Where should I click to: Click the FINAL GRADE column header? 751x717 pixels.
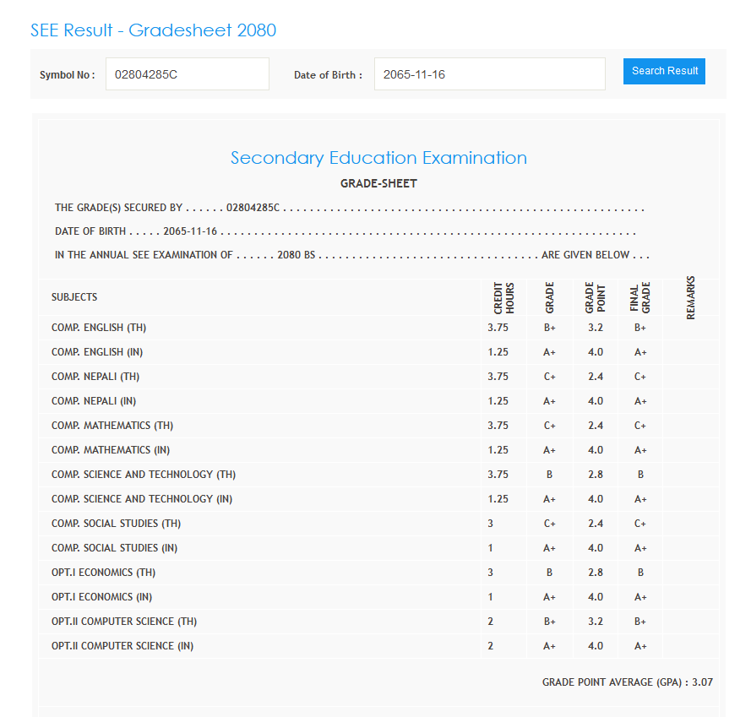tap(640, 297)
